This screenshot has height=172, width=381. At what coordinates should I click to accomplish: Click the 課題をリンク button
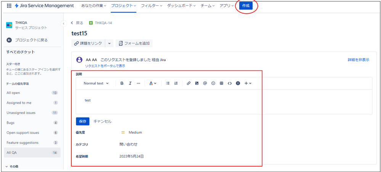[88, 43]
